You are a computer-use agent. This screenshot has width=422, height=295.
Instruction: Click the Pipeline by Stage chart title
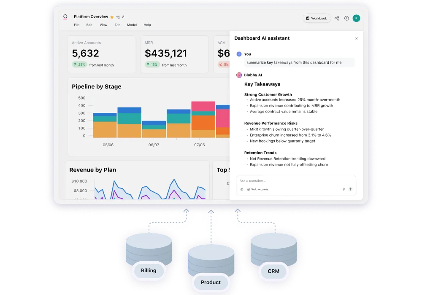coord(96,86)
